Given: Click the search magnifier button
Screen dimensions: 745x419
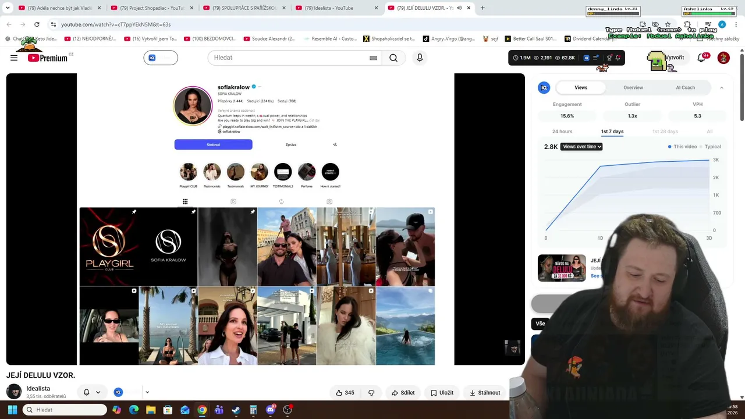Looking at the screenshot, I should 393,58.
